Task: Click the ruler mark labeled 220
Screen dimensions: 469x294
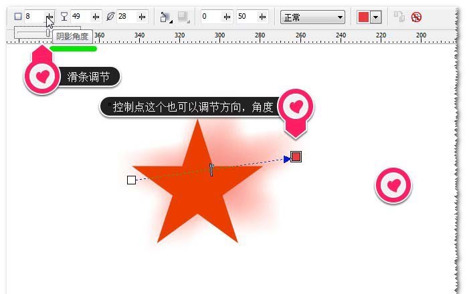Action: [x=381, y=35]
